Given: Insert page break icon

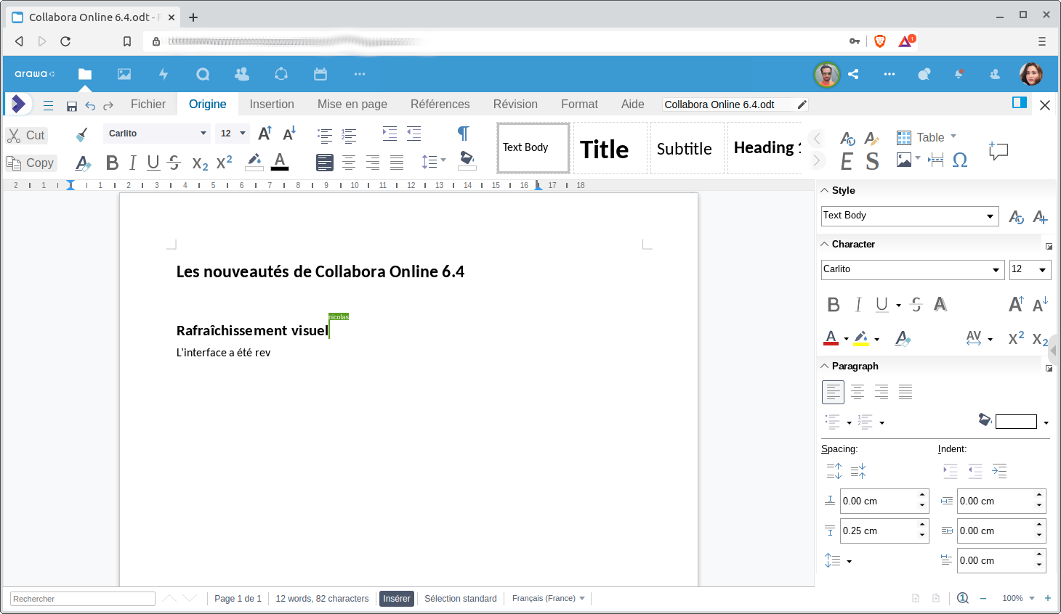Looking at the screenshot, I should click(936, 160).
